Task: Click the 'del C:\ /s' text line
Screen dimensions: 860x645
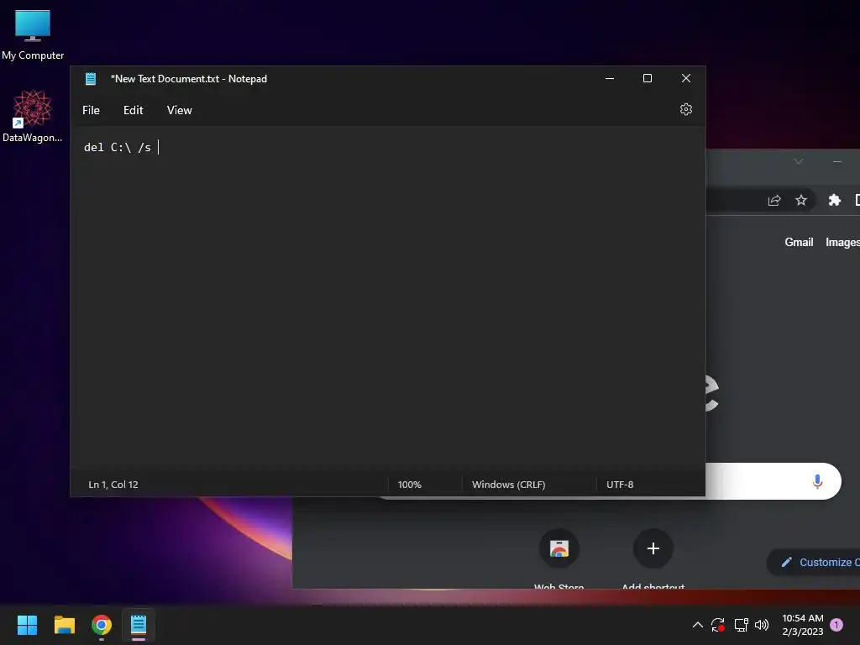Action: 118,148
